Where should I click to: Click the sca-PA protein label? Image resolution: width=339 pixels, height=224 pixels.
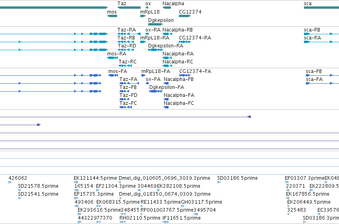pyautogui.click(x=314, y=79)
